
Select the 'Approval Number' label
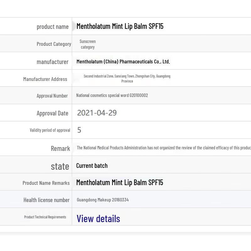52,96
